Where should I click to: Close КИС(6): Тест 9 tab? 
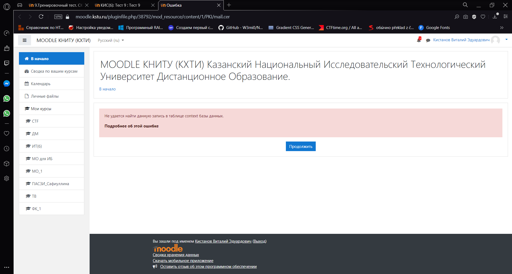(x=153, y=5)
